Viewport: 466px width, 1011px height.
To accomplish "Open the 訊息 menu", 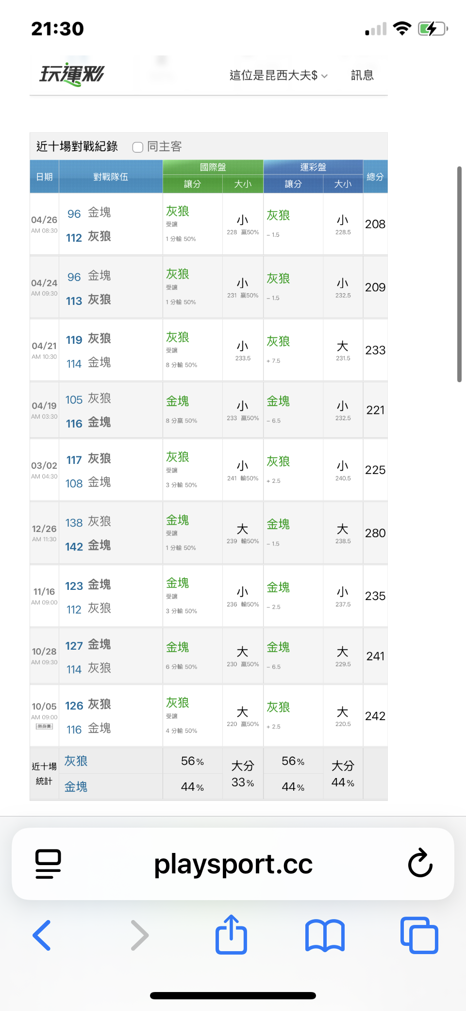I will [x=362, y=75].
